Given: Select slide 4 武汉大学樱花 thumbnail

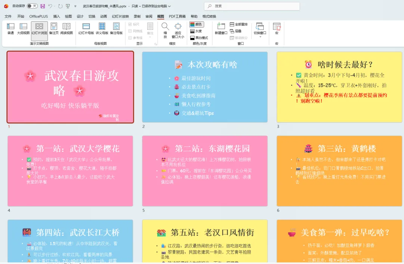Looking at the screenshot, I should pyautogui.click(x=70, y=171).
